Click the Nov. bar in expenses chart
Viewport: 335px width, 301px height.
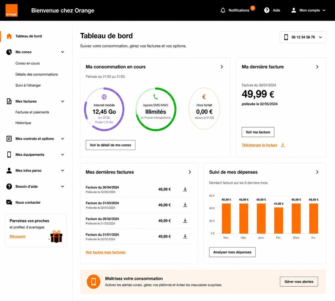coord(226,219)
